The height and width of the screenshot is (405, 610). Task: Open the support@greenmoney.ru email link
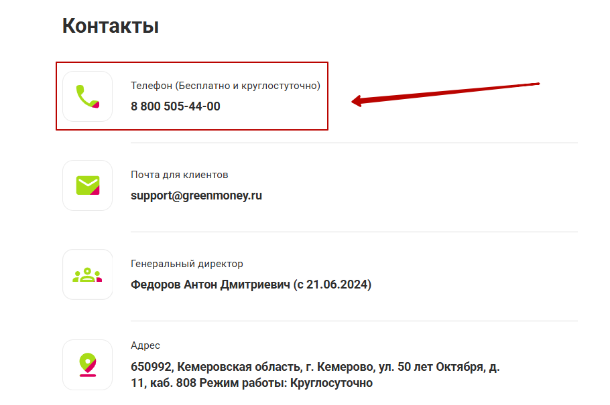click(196, 195)
